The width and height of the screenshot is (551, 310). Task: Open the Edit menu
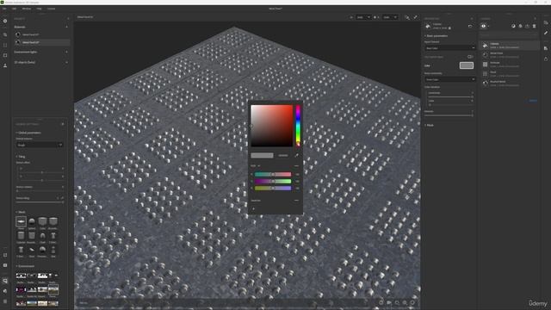pyautogui.click(x=14, y=9)
